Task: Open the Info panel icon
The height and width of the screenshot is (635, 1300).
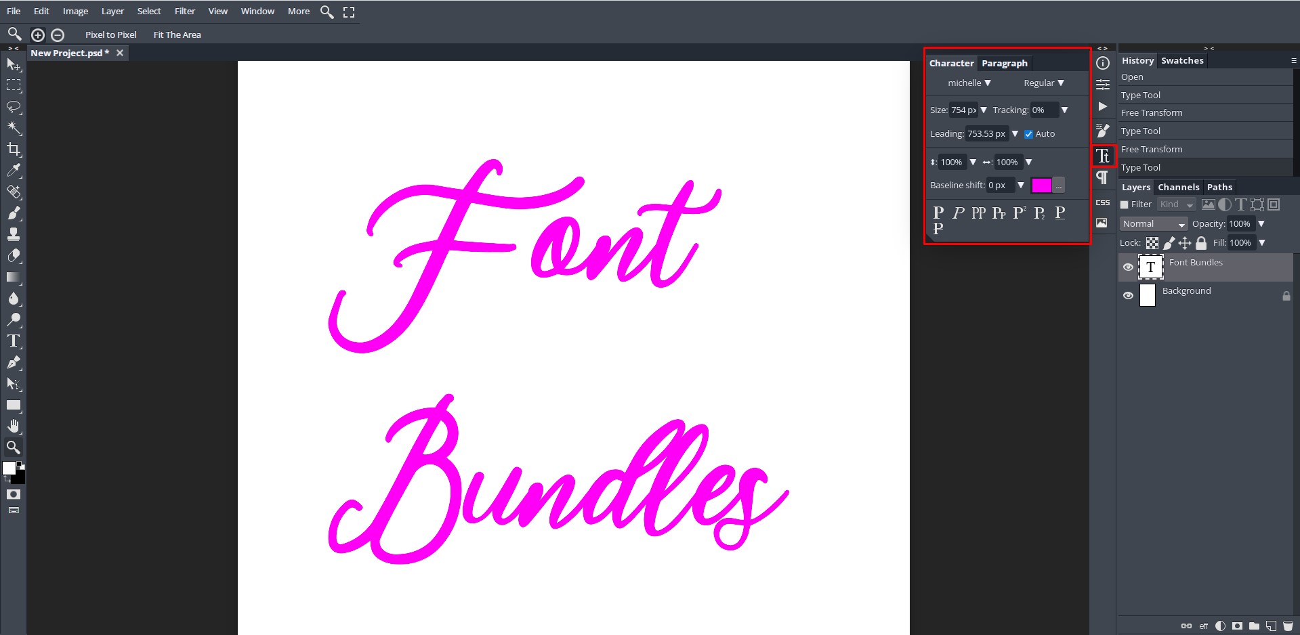Action: pyautogui.click(x=1103, y=63)
